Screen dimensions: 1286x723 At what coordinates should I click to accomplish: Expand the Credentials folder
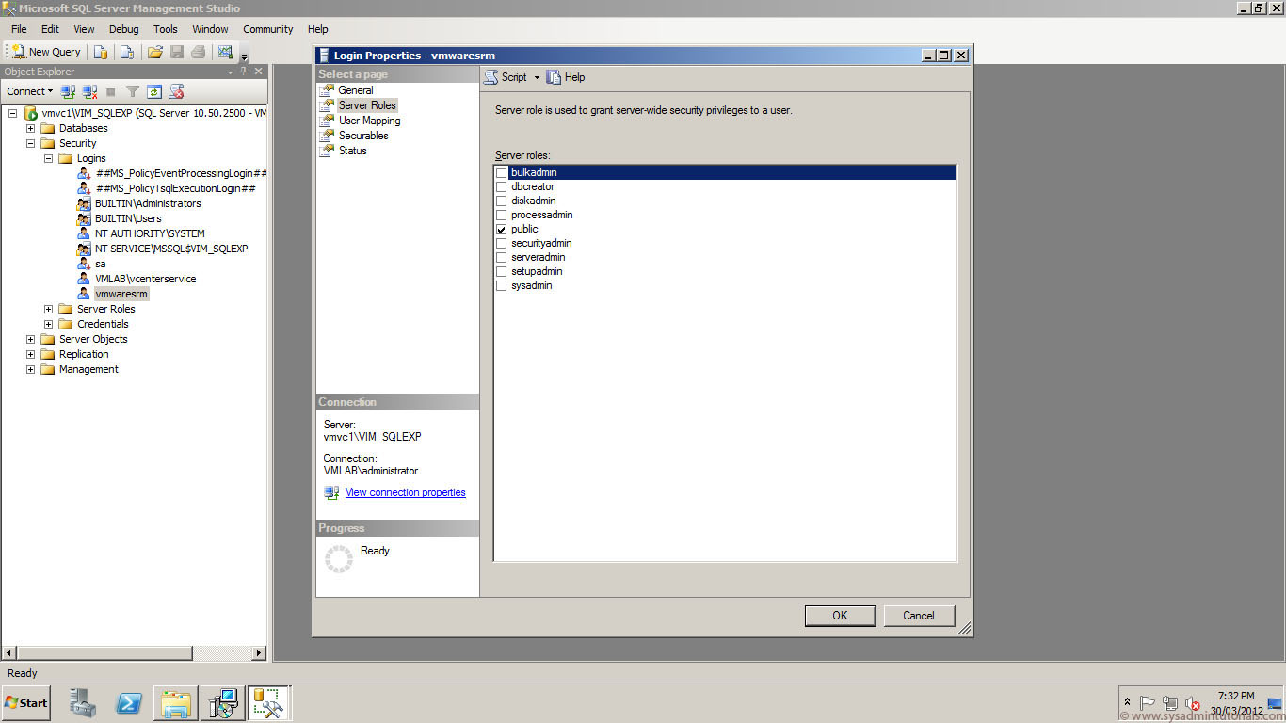(x=49, y=324)
